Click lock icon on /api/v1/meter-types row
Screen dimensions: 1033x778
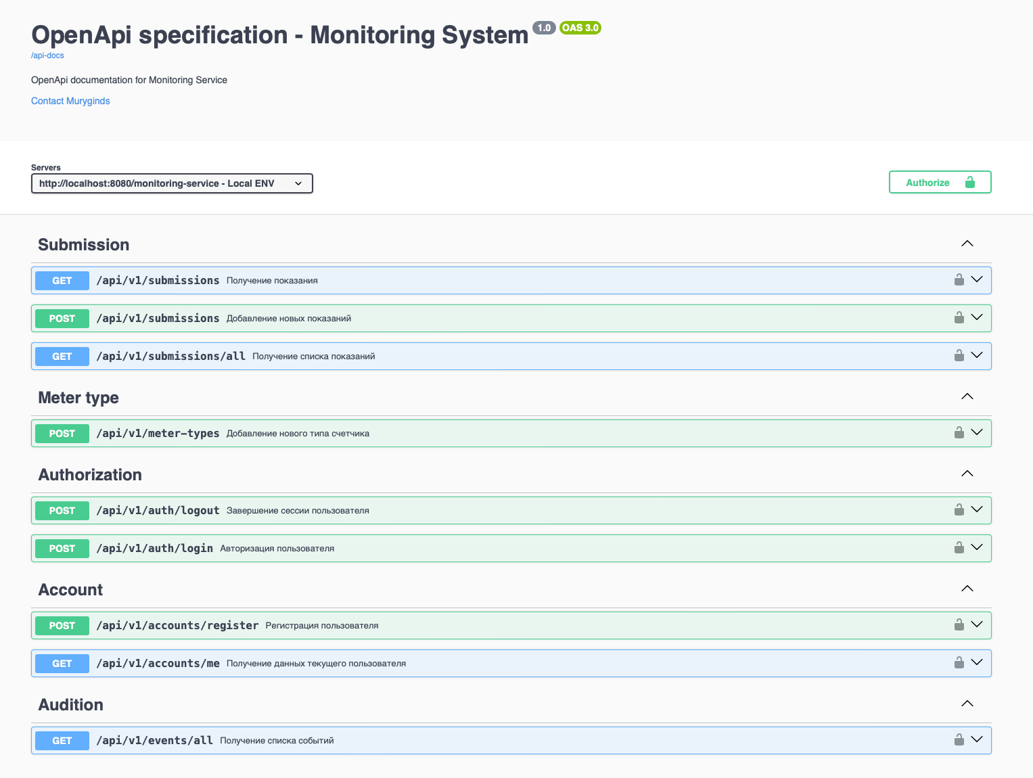tap(959, 432)
